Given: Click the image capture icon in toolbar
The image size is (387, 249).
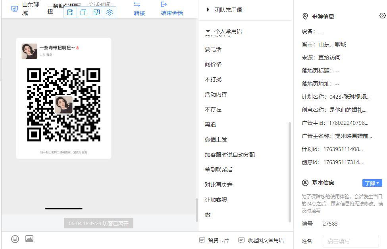Looking at the screenshot, I should (x=96, y=12).
